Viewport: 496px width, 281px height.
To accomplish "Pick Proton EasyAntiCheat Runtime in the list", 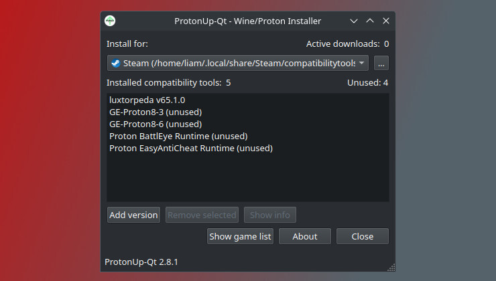I will (x=191, y=149).
